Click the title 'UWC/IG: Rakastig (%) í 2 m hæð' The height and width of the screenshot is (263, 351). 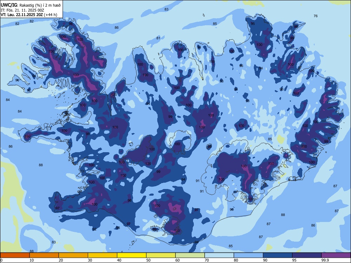click(x=31, y=5)
